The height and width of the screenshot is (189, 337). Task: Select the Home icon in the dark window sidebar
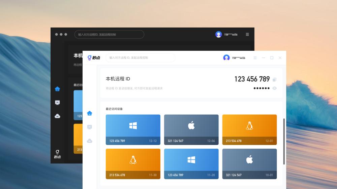[57, 89]
